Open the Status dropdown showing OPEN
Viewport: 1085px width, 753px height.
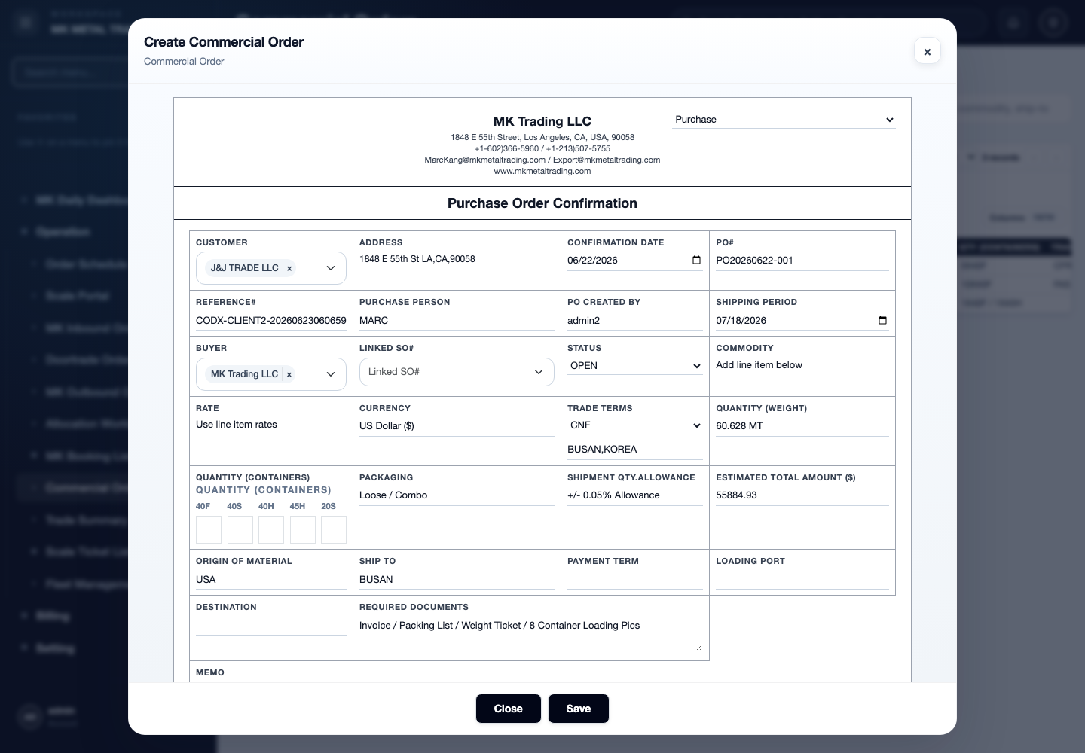(634, 366)
